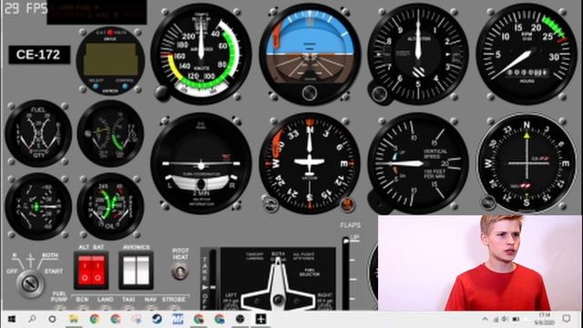Image resolution: width=583 pixels, height=328 pixels.
Task: Click the CE-172 aircraft label
Action: pyautogui.click(x=38, y=55)
